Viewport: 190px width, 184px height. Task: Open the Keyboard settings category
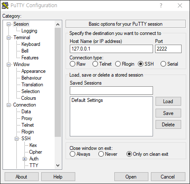(x=31, y=44)
